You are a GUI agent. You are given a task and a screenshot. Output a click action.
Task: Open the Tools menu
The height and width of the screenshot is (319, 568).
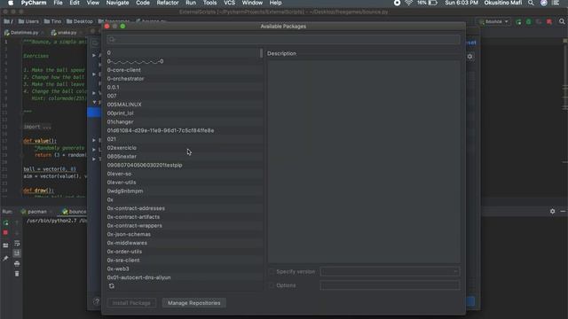(209, 3)
